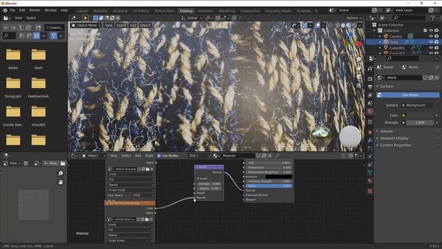Open the Edit menu
Image resolution: width=442 pixels, height=249 pixels.
(x=22, y=10)
